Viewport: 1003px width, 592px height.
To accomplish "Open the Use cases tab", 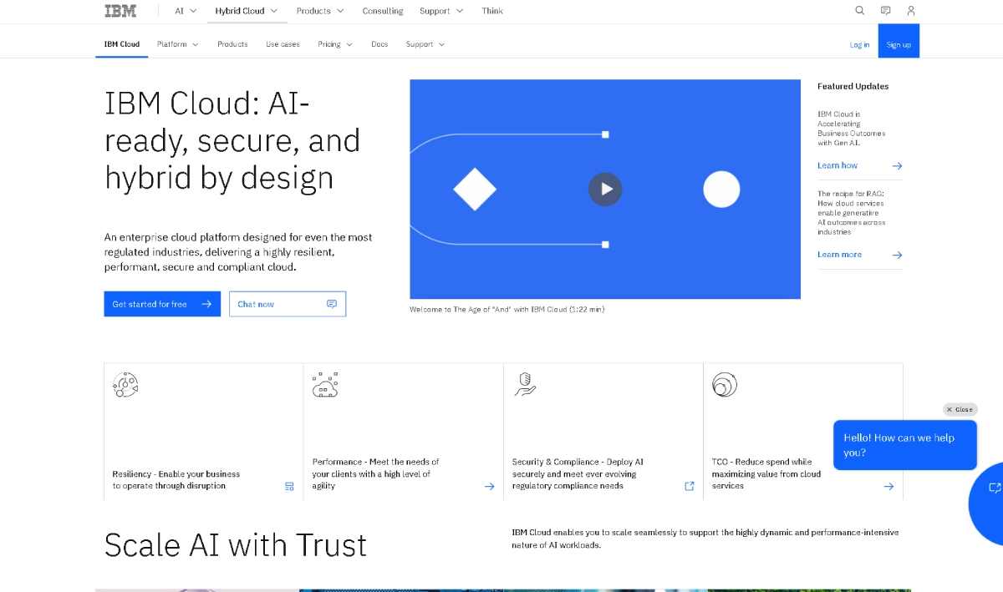I will 283,44.
